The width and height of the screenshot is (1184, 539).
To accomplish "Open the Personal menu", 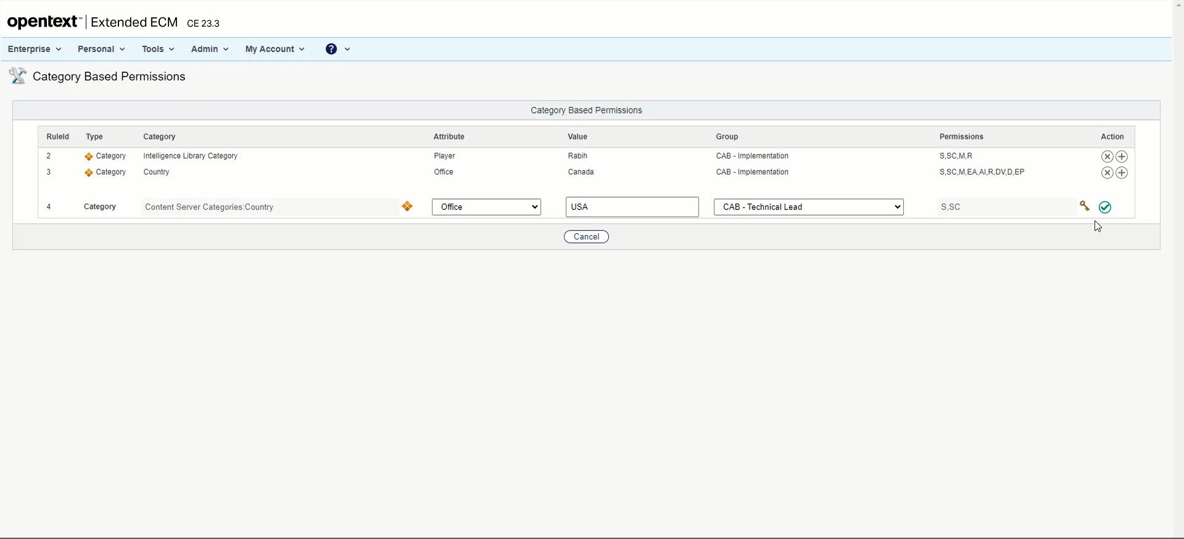I will 101,49.
